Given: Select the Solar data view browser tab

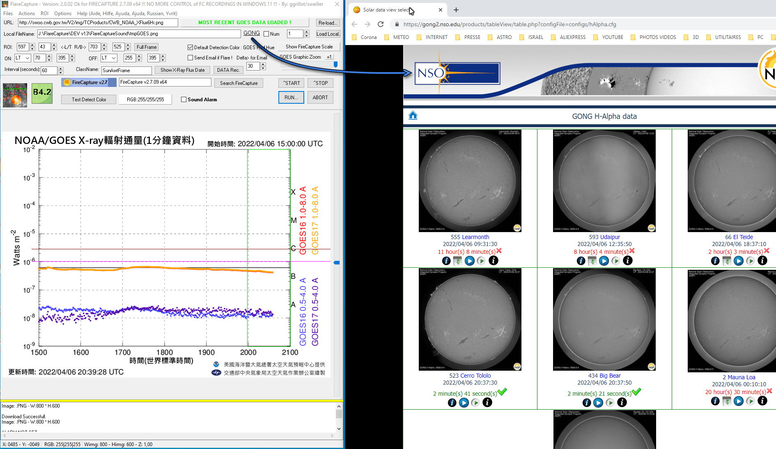Looking at the screenshot, I should coord(397,10).
